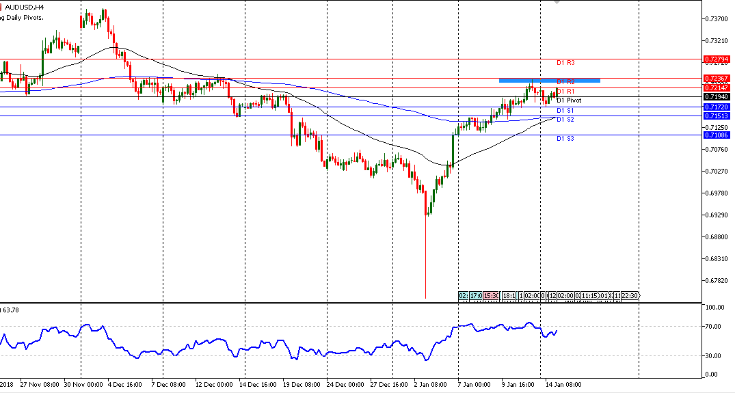Click the RSI value label 63.78

point(12,309)
